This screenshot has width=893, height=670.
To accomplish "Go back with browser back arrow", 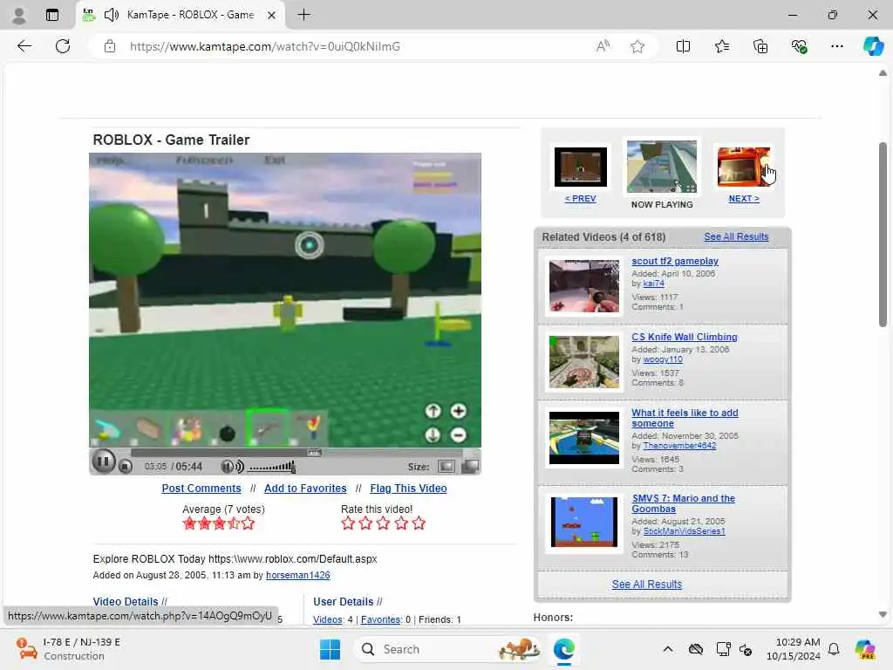I will [24, 46].
